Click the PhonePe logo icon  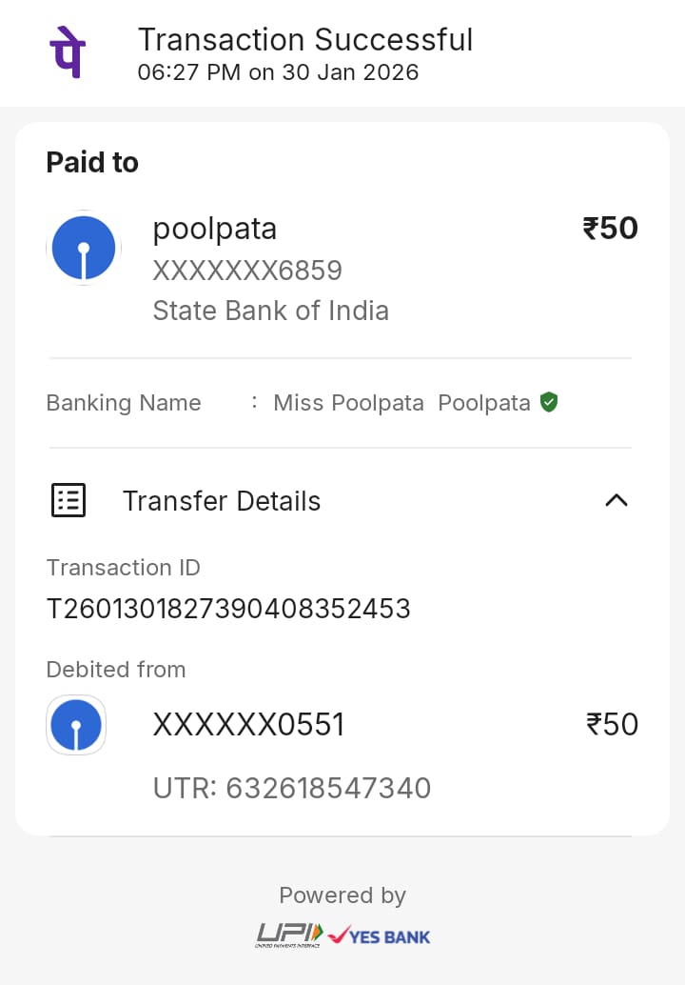click(x=67, y=53)
